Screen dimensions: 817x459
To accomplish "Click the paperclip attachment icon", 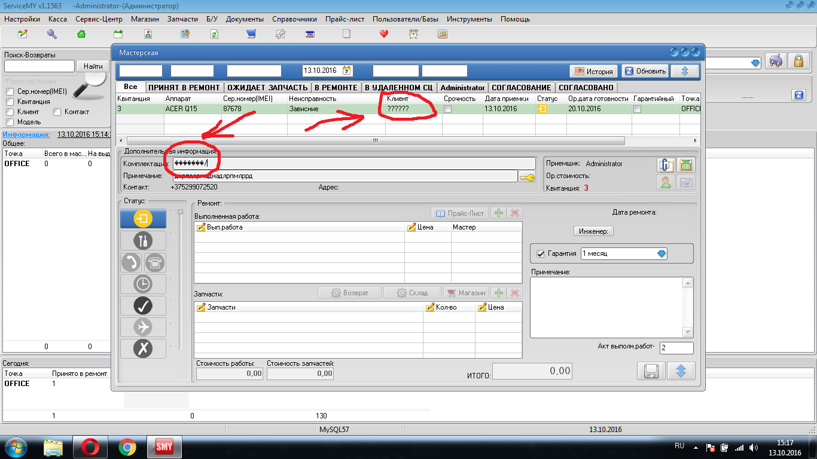I will point(666,165).
